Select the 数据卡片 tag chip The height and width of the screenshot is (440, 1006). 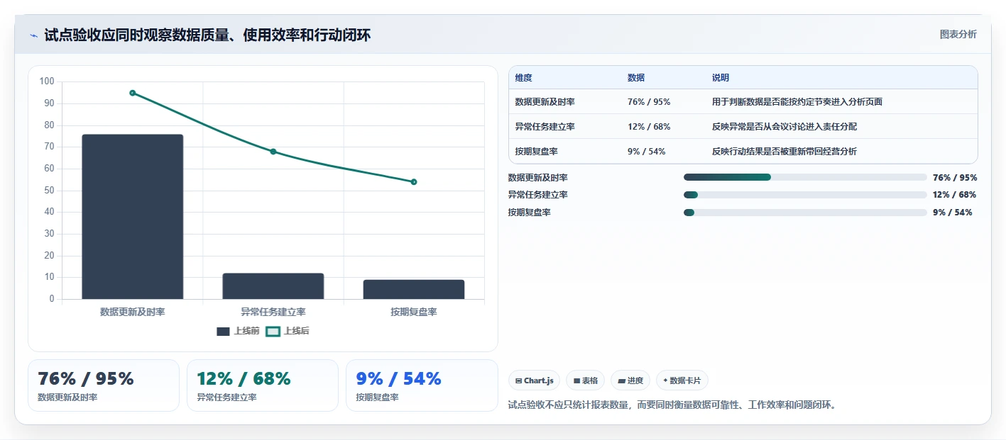(682, 380)
